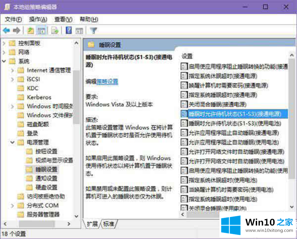The width and height of the screenshot is (297, 239).
Task: Select 允许应用程序阻止自动睡眠(接通电源) policy
Action: point(230,133)
